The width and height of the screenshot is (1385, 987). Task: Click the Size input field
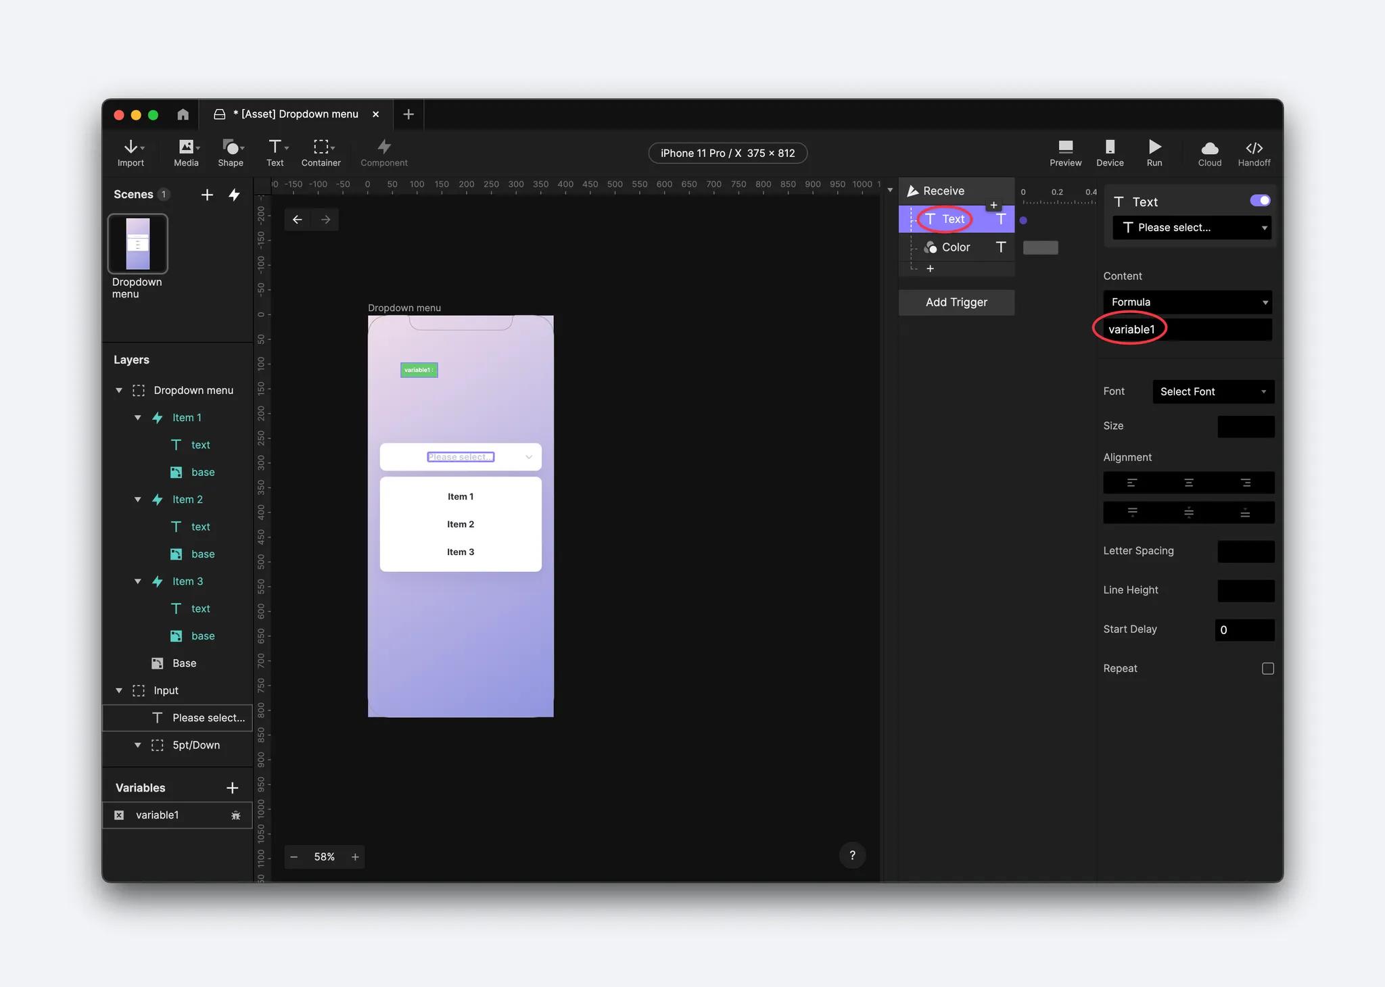[1246, 427]
